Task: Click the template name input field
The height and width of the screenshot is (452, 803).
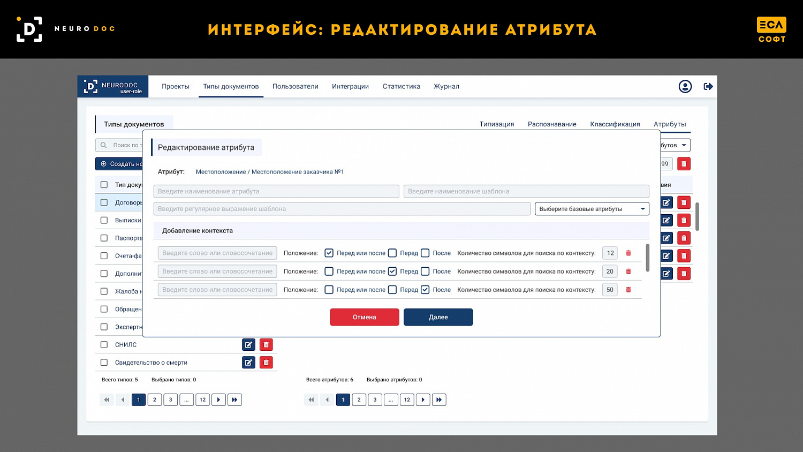Action: [526, 191]
